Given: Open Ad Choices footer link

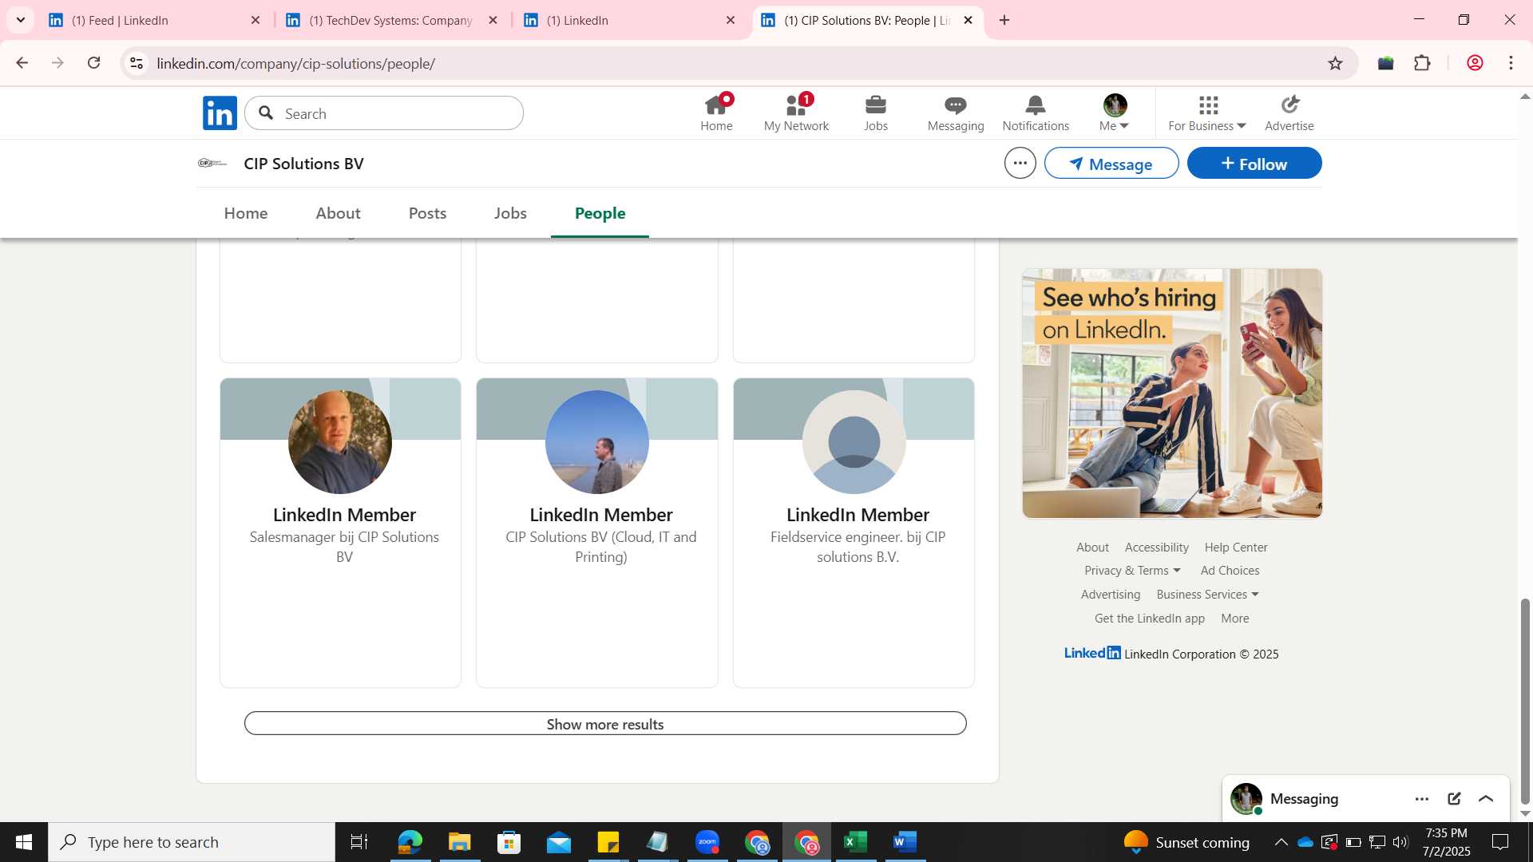Looking at the screenshot, I should (x=1230, y=571).
